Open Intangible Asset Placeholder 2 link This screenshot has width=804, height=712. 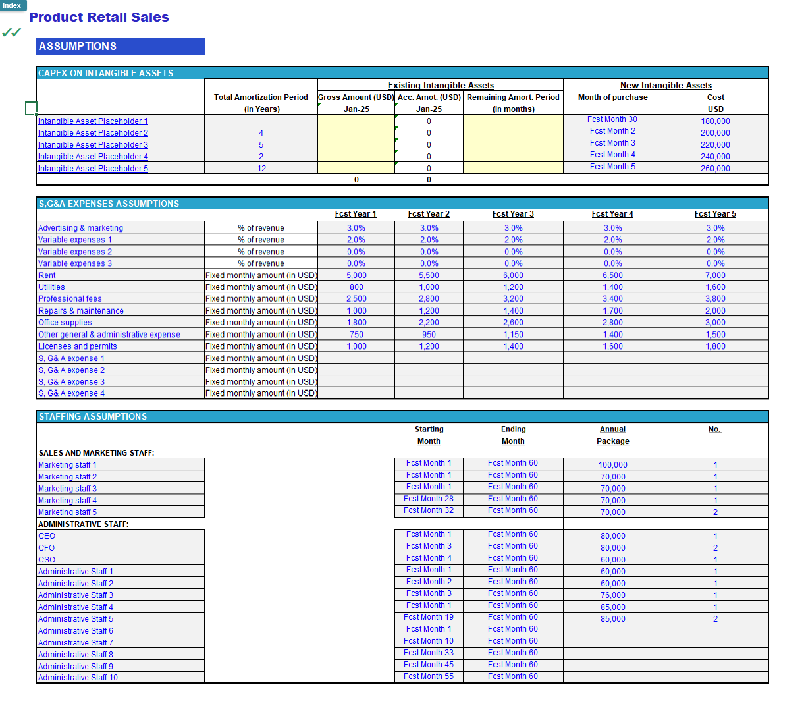click(93, 133)
